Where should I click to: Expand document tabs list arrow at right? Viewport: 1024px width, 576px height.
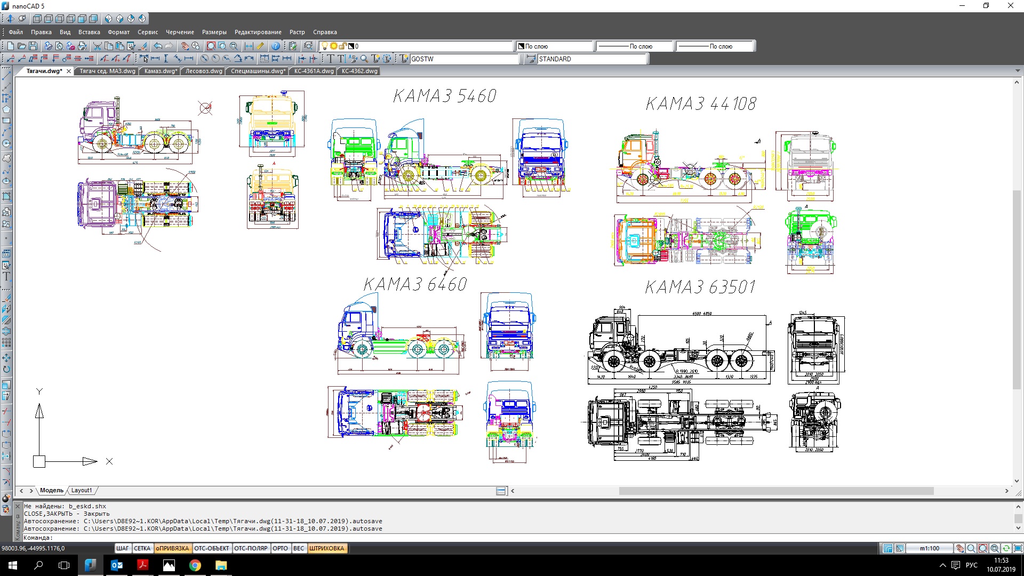coord(1017,71)
